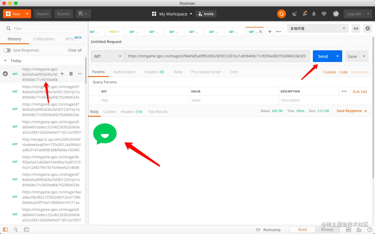Switch to the APIs beta tab

pyautogui.click(x=74, y=39)
